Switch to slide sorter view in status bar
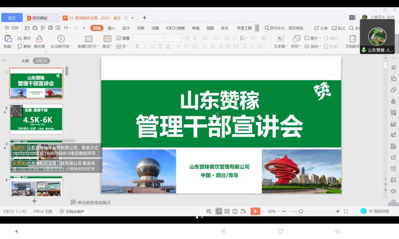This screenshot has width=399, height=239. click(227, 211)
